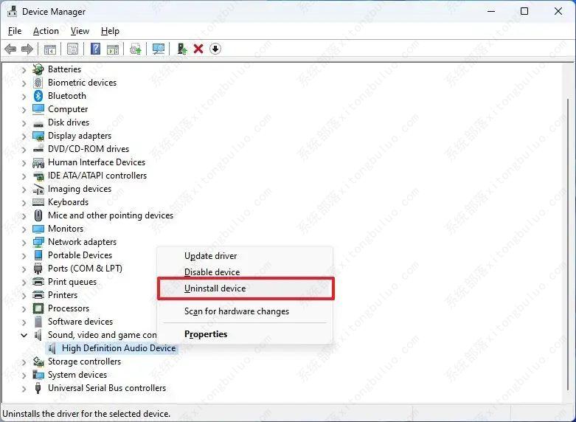Expand the Display adapters node

(24, 136)
